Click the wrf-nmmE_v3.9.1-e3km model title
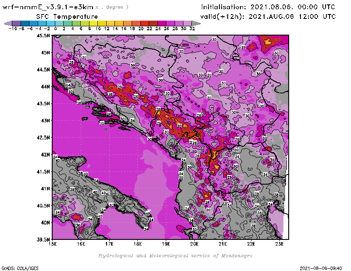 pyautogui.click(x=47, y=7)
